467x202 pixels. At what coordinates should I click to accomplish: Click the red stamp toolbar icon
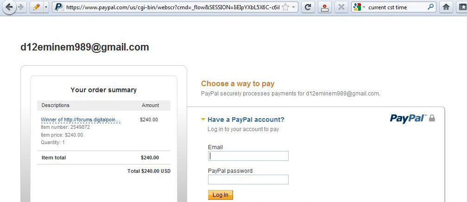(325, 7)
